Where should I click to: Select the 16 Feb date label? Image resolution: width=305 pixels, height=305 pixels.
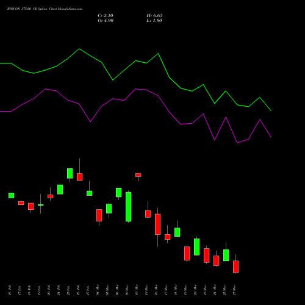(x=10, y=290)
